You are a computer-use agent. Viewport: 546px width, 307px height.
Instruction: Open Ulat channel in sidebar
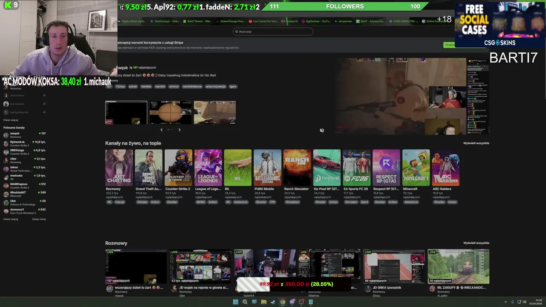tap(25, 203)
